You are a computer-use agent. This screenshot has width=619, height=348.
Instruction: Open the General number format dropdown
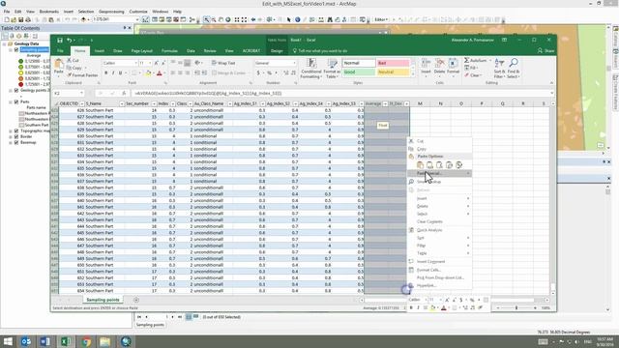click(x=294, y=63)
